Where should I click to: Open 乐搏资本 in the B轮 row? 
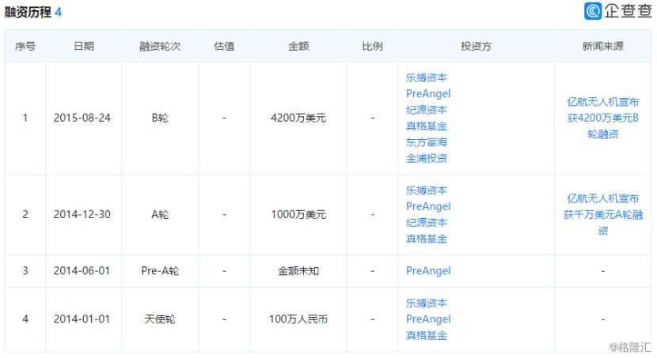pyautogui.click(x=427, y=77)
